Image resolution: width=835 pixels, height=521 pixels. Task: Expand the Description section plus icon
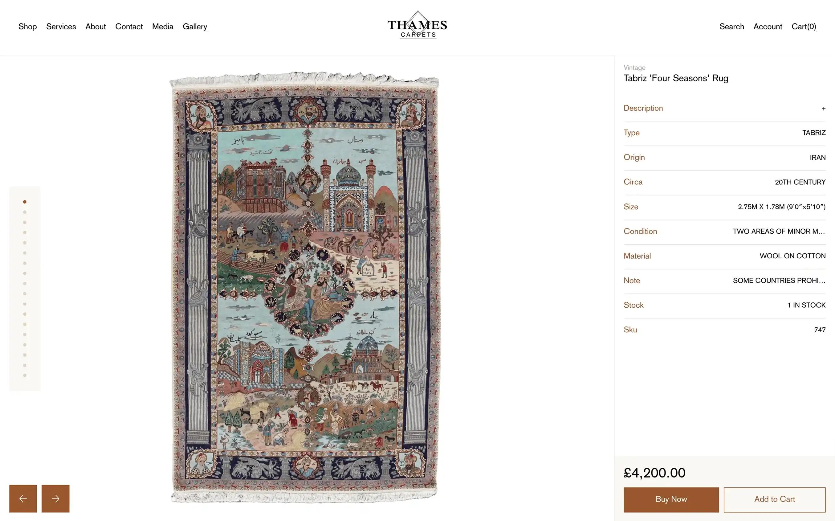823,109
